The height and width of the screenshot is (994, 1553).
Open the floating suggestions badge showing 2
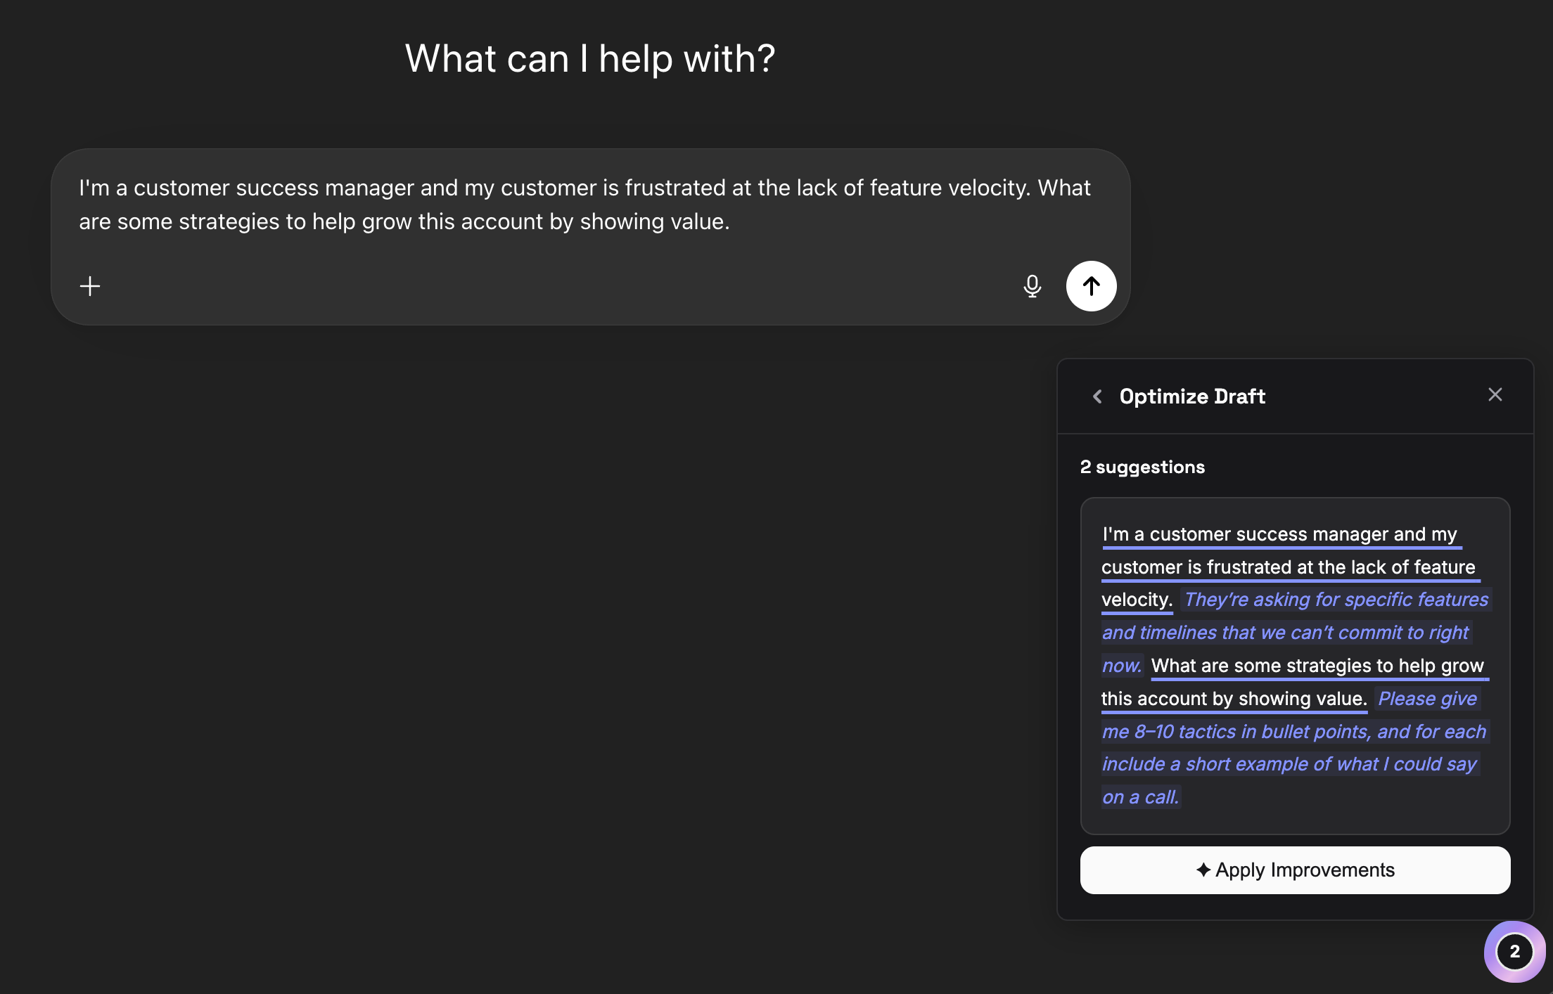tap(1514, 952)
